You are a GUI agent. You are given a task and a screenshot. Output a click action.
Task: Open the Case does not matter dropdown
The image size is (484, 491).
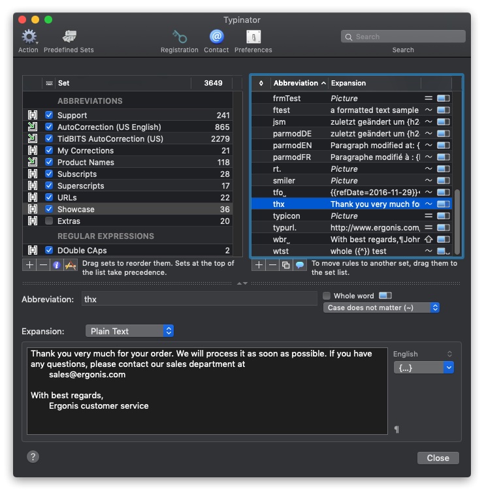pyautogui.click(x=381, y=308)
